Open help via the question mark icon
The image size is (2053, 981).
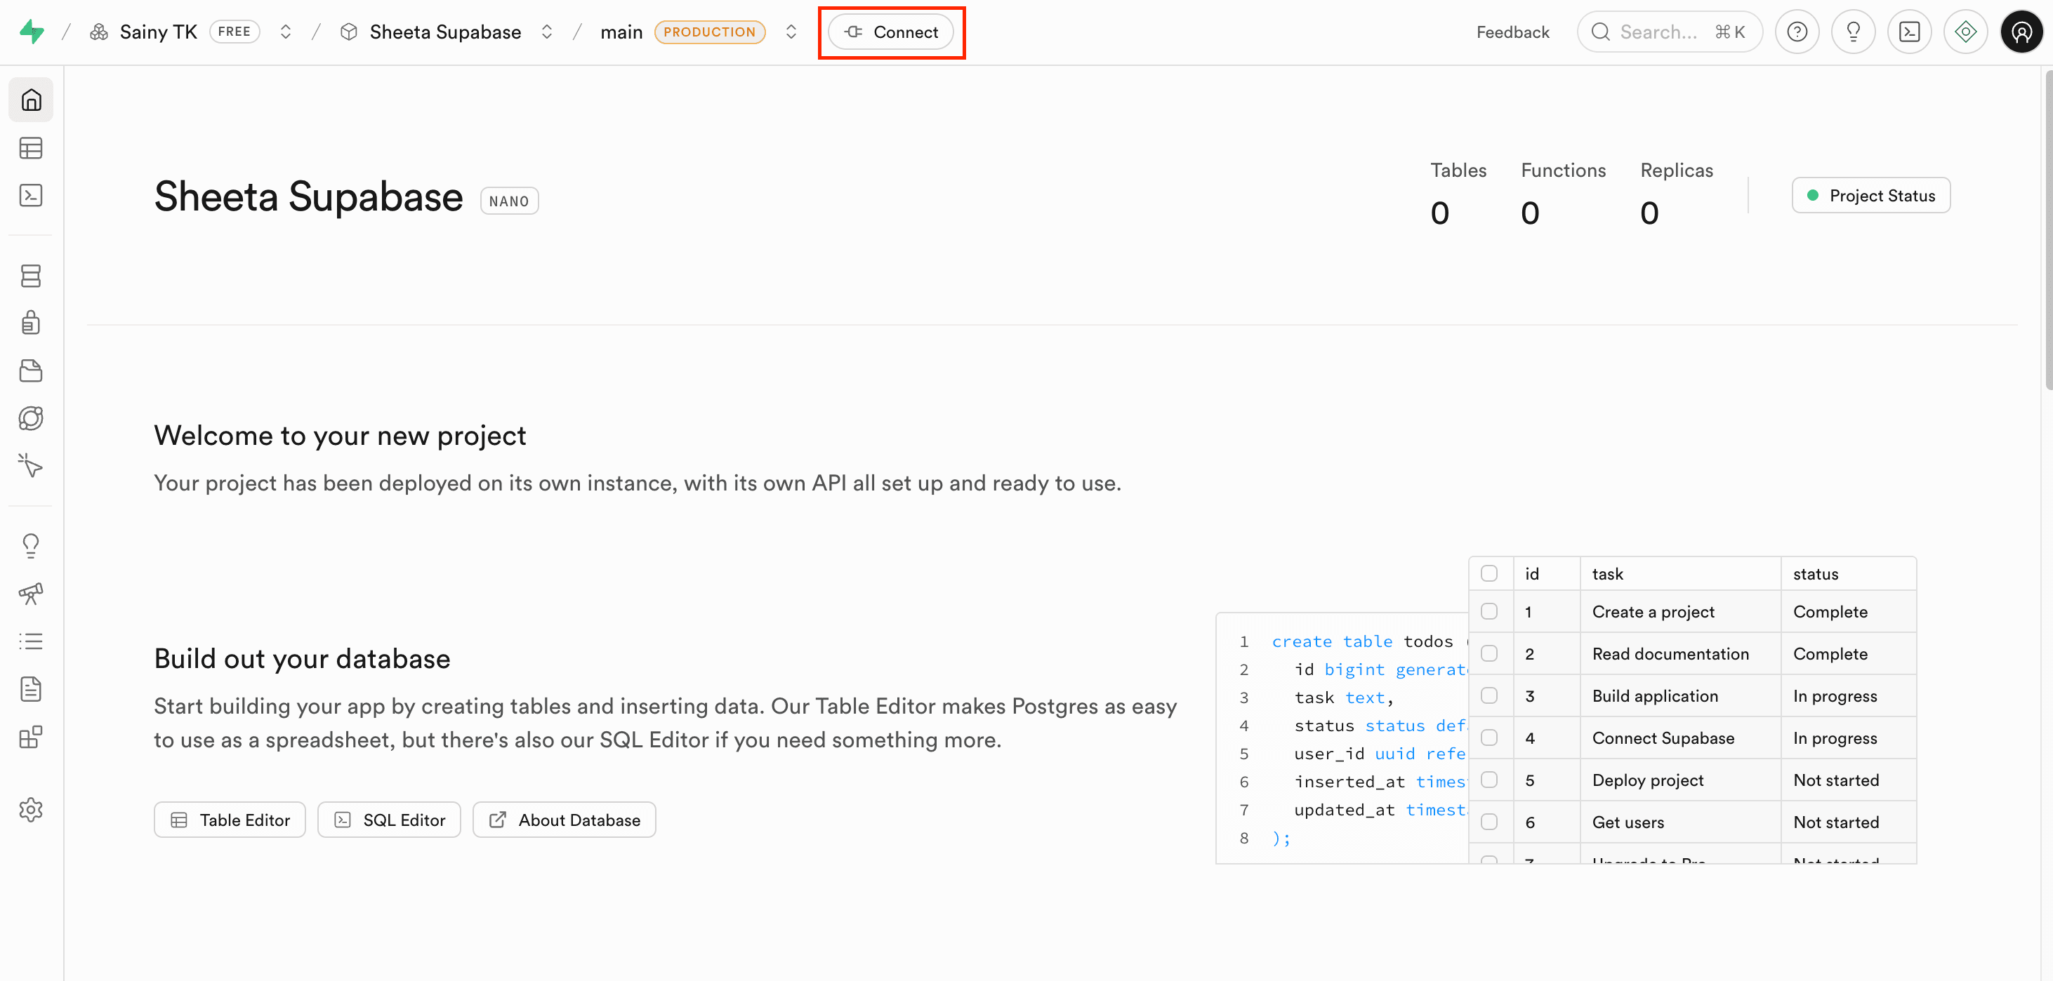tap(1797, 32)
